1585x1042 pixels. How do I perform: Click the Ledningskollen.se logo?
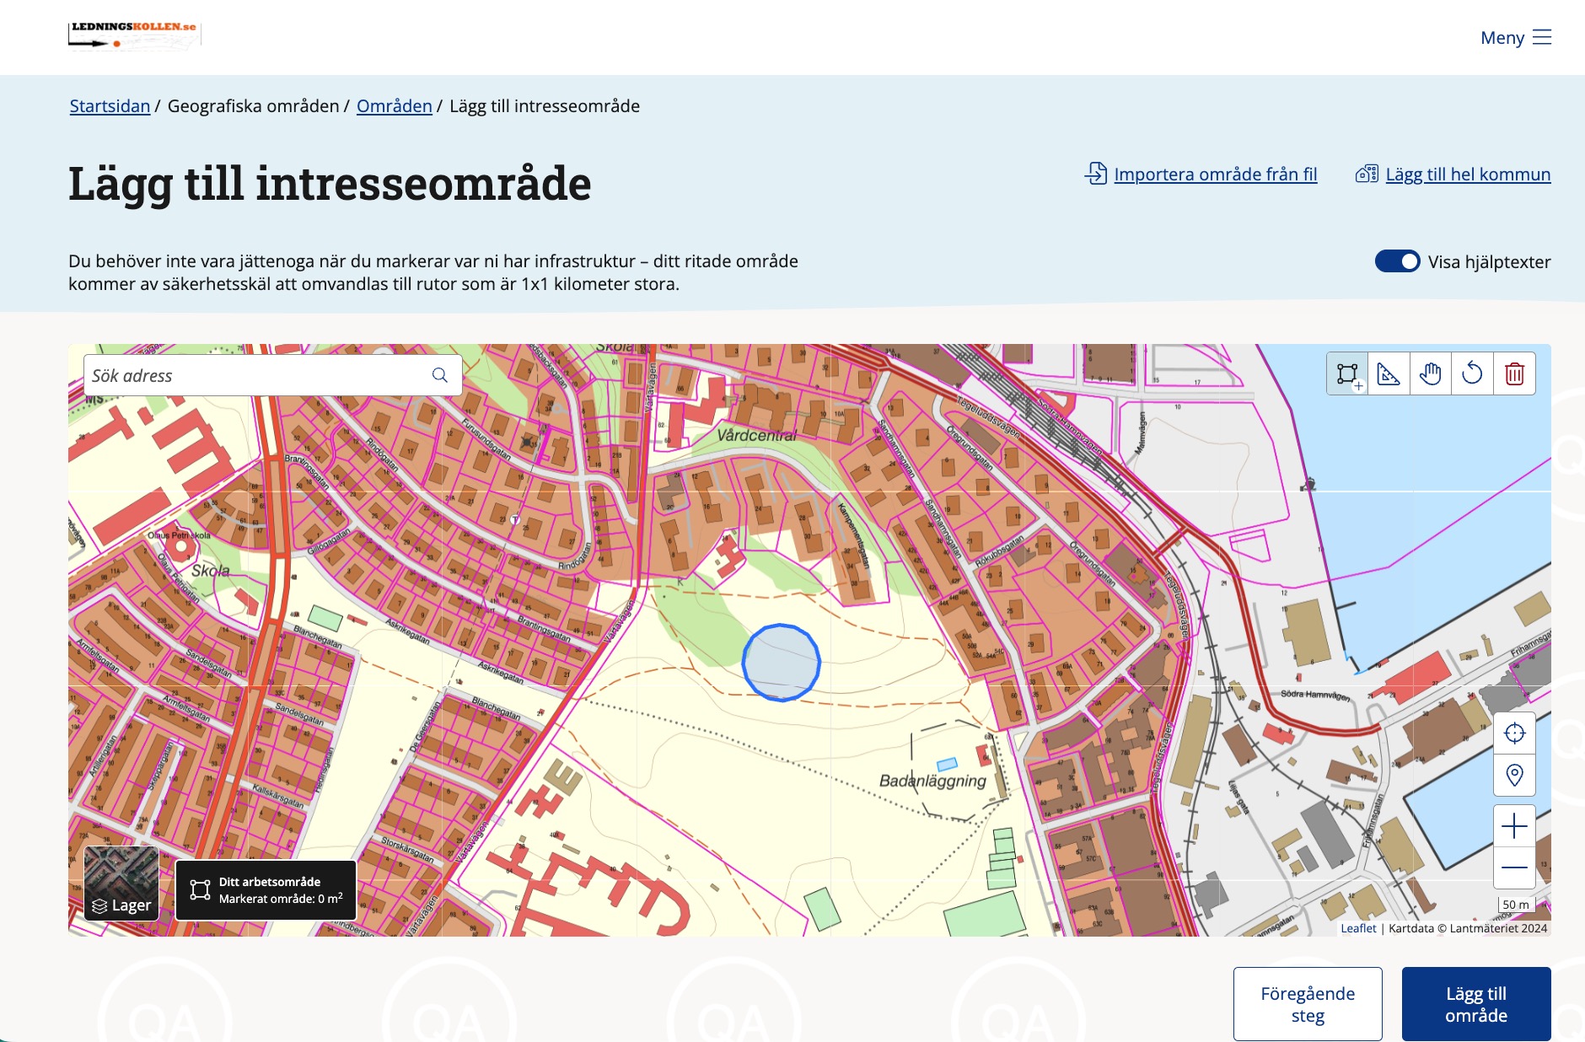134,35
